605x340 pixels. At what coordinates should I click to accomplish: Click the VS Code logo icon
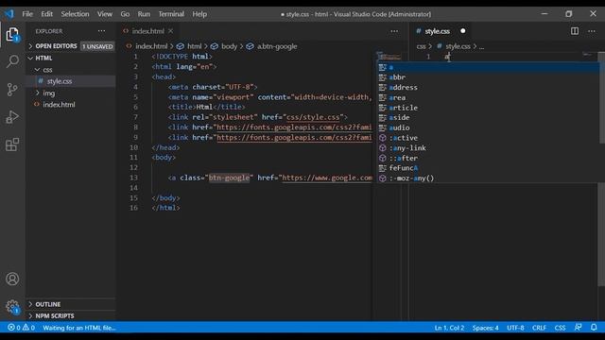click(x=9, y=14)
